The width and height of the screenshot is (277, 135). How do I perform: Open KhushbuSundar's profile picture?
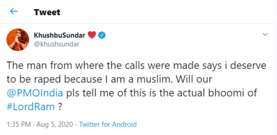[x=18, y=39]
